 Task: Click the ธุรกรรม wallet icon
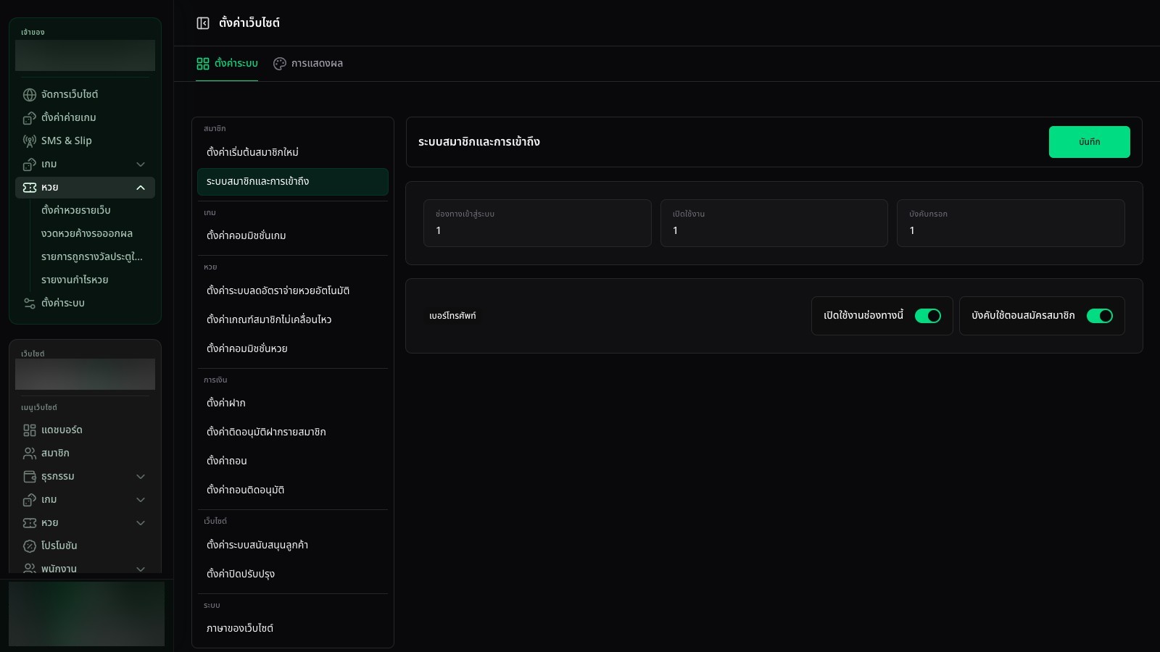(x=30, y=477)
